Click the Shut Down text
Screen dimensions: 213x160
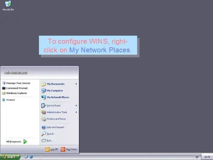tap(72, 149)
